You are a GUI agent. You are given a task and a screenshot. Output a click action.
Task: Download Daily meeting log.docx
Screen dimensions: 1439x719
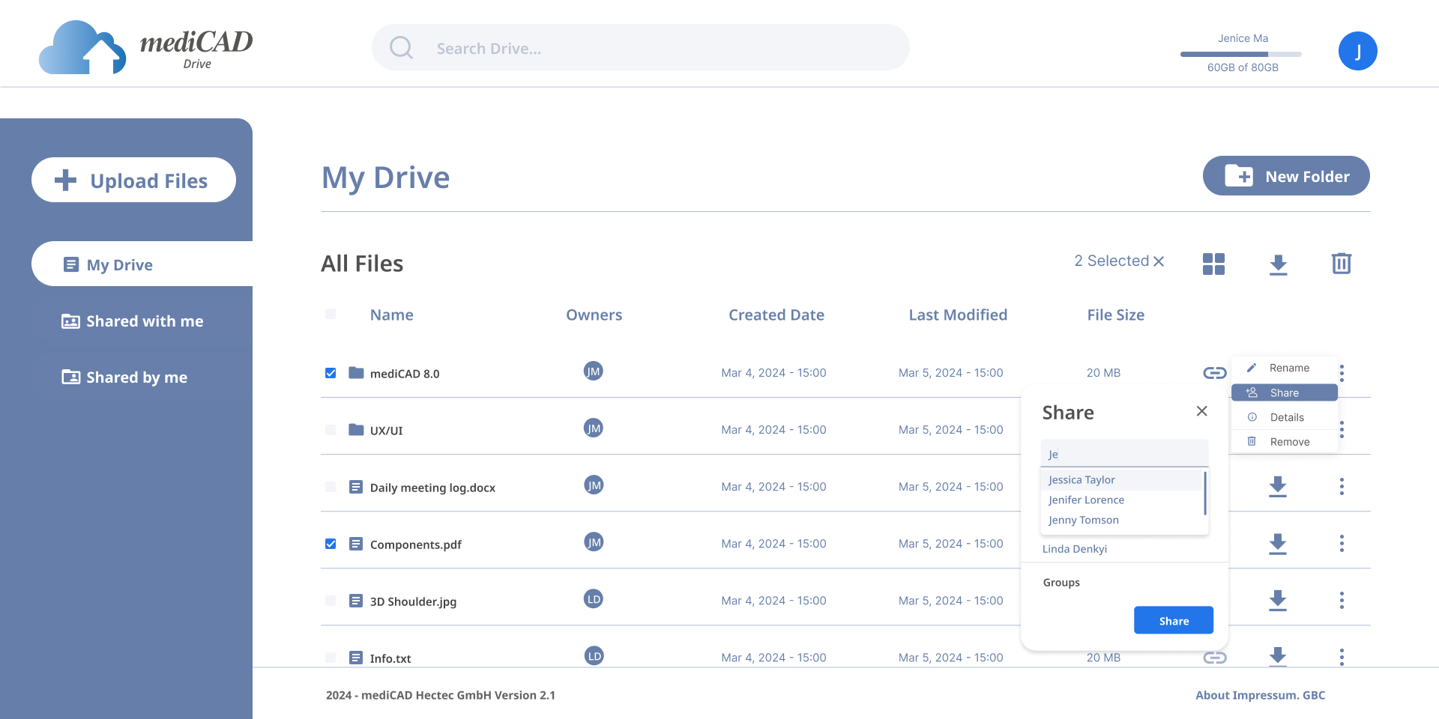[1278, 487]
